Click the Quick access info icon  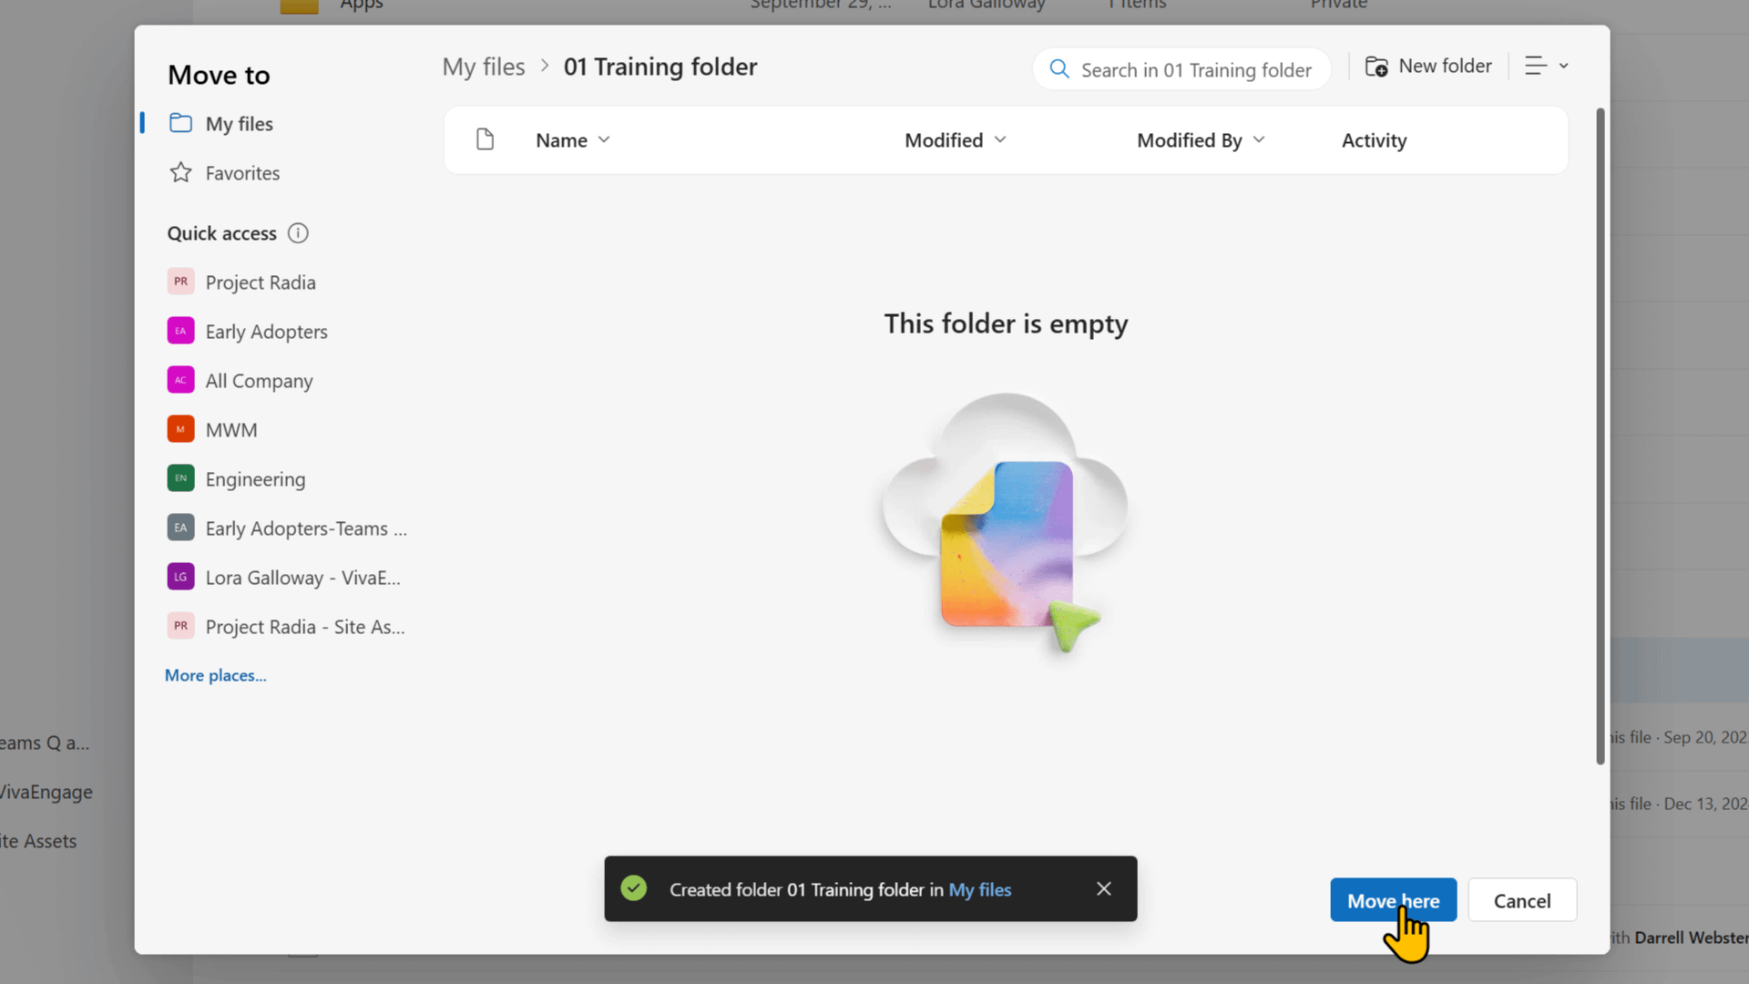[298, 233]
